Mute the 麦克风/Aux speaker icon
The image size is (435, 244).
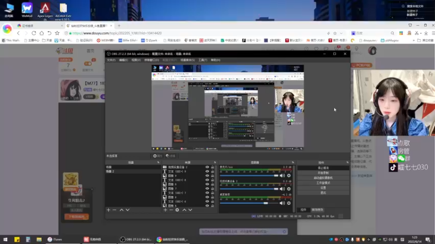[x=282, y=176]
